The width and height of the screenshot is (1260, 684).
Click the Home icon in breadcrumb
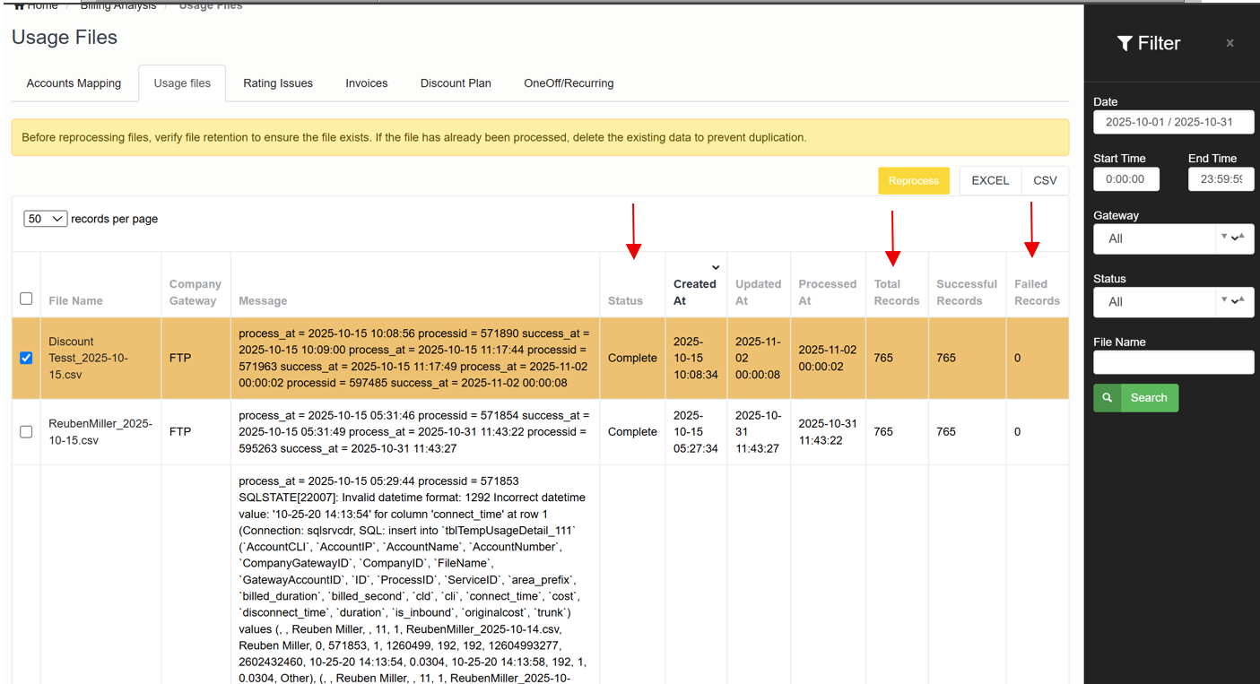pyautogui.click(x=18, y=5)
